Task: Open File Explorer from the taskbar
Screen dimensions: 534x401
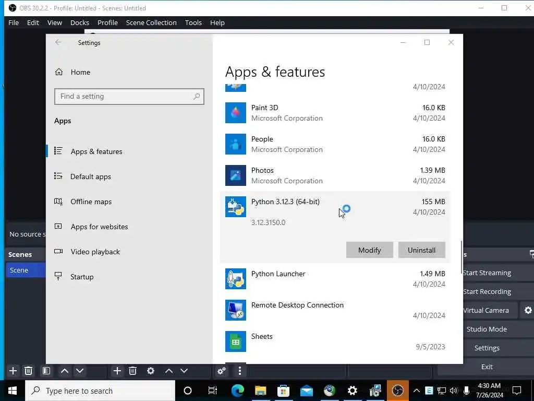Action: [x=261, y=391]
